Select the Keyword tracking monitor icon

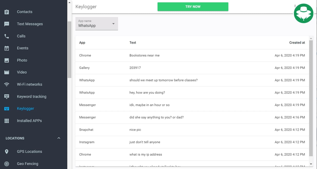point(6,96)
